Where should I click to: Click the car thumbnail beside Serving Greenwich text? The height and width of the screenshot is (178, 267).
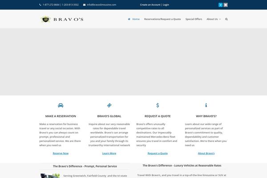coord(50,176)
